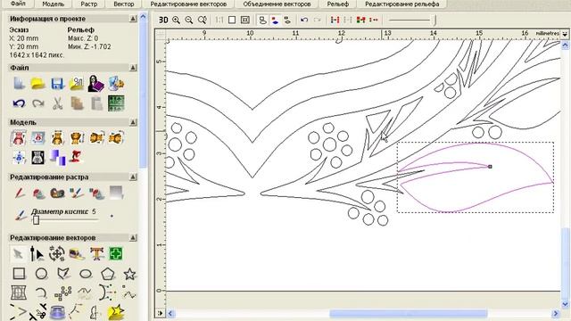Image resolution: width=571 pixels, height=321 pixels.
Task: Click the blue Undo arrow in Файл panel
Action: [x=19, y=103]
